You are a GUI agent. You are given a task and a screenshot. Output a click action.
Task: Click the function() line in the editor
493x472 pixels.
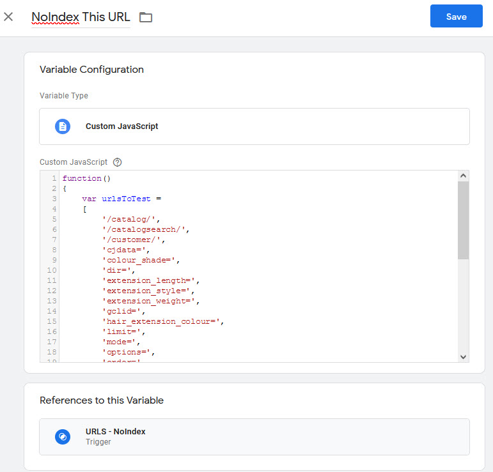[x=87, y=178]
